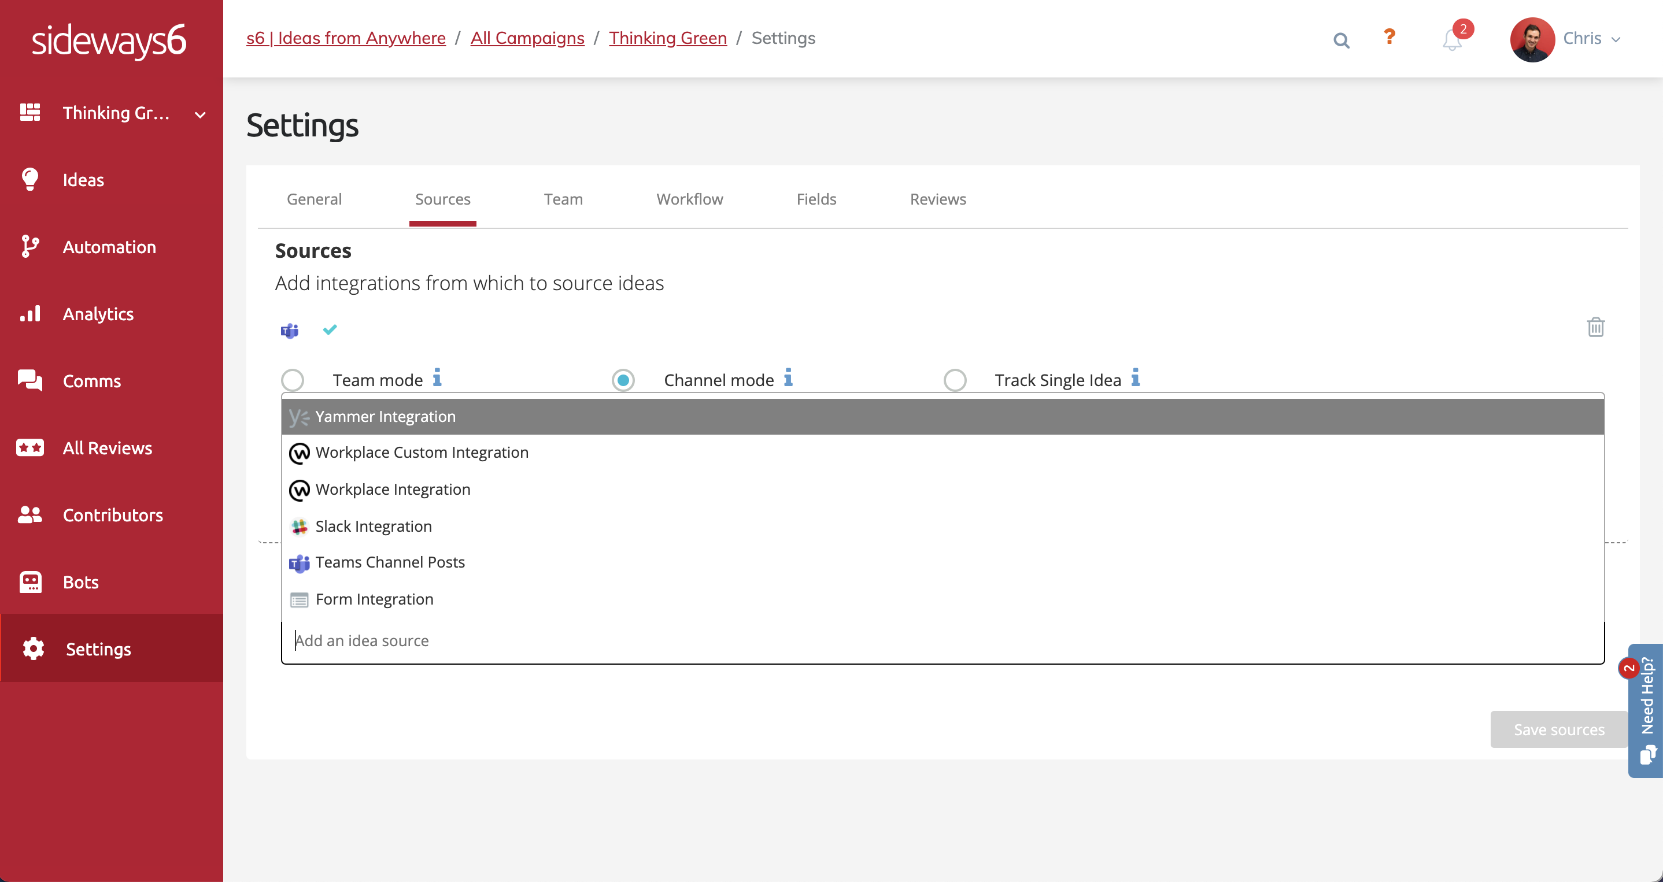Open the notifications bell
This screenshot has height=882, width=1663.
1451,40
